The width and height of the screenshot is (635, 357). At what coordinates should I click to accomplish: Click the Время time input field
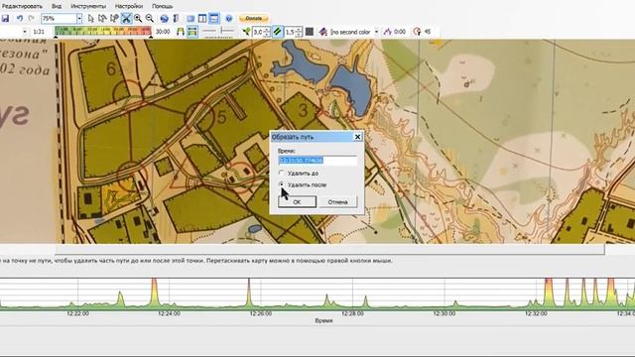pyautogui.click(x=317, y=161)
